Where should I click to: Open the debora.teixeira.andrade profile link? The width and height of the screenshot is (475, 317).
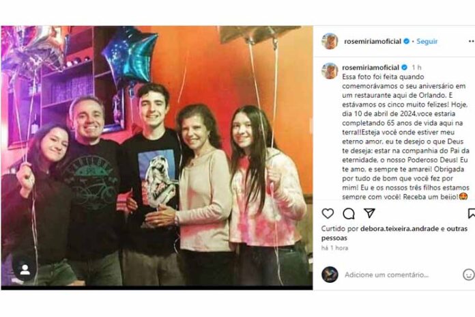[x=399, y=229]
